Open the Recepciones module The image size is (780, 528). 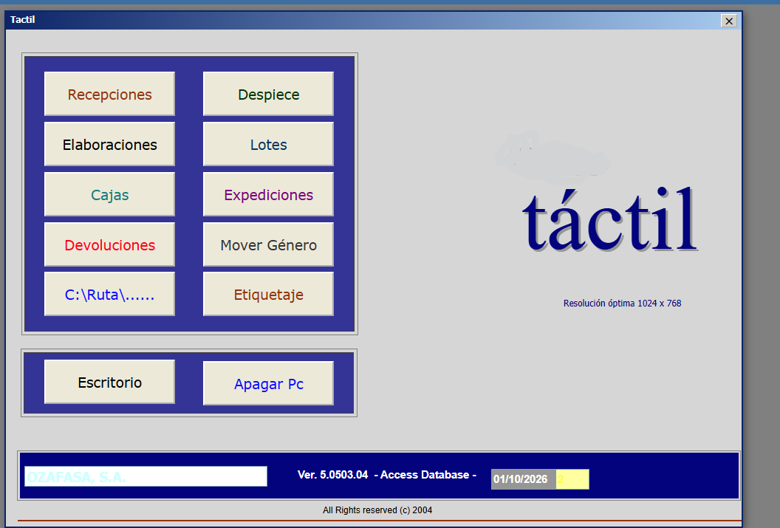click(x=109, y=94)
